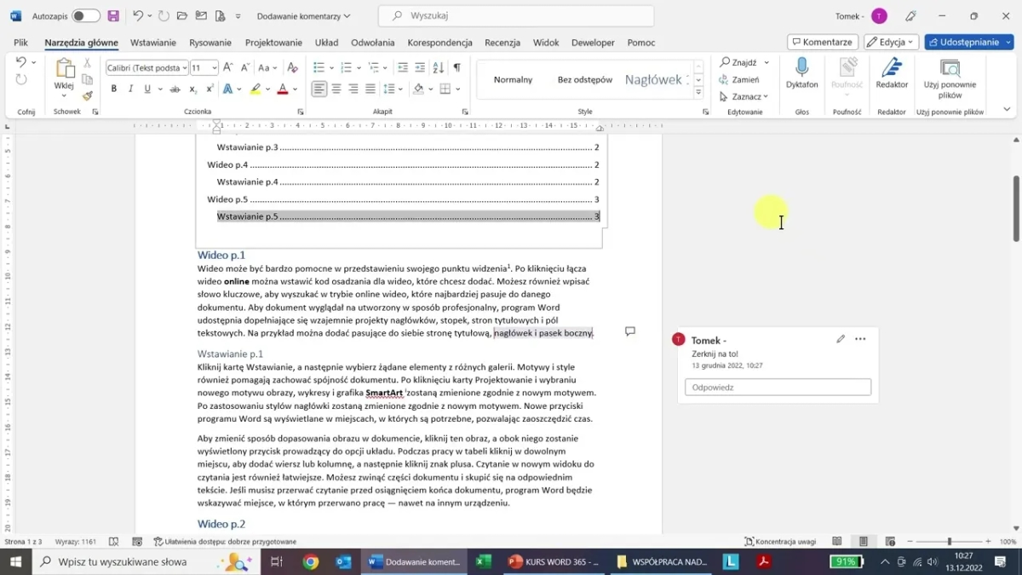Open the Edycja mode dropdown

coord(891,42)
